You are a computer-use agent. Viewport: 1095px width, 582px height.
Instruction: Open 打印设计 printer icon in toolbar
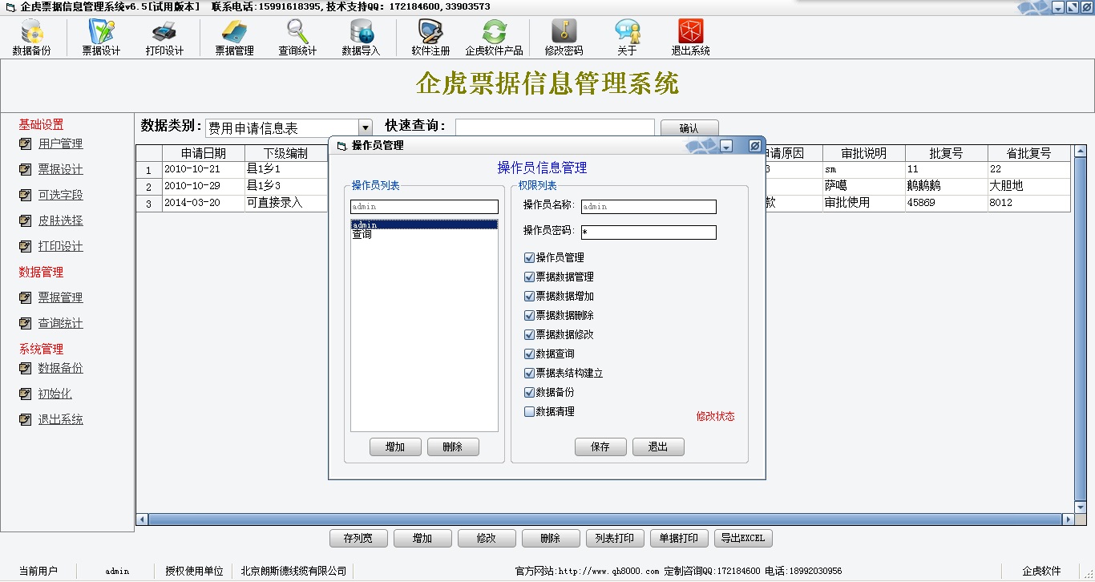[x=164, y=37]
